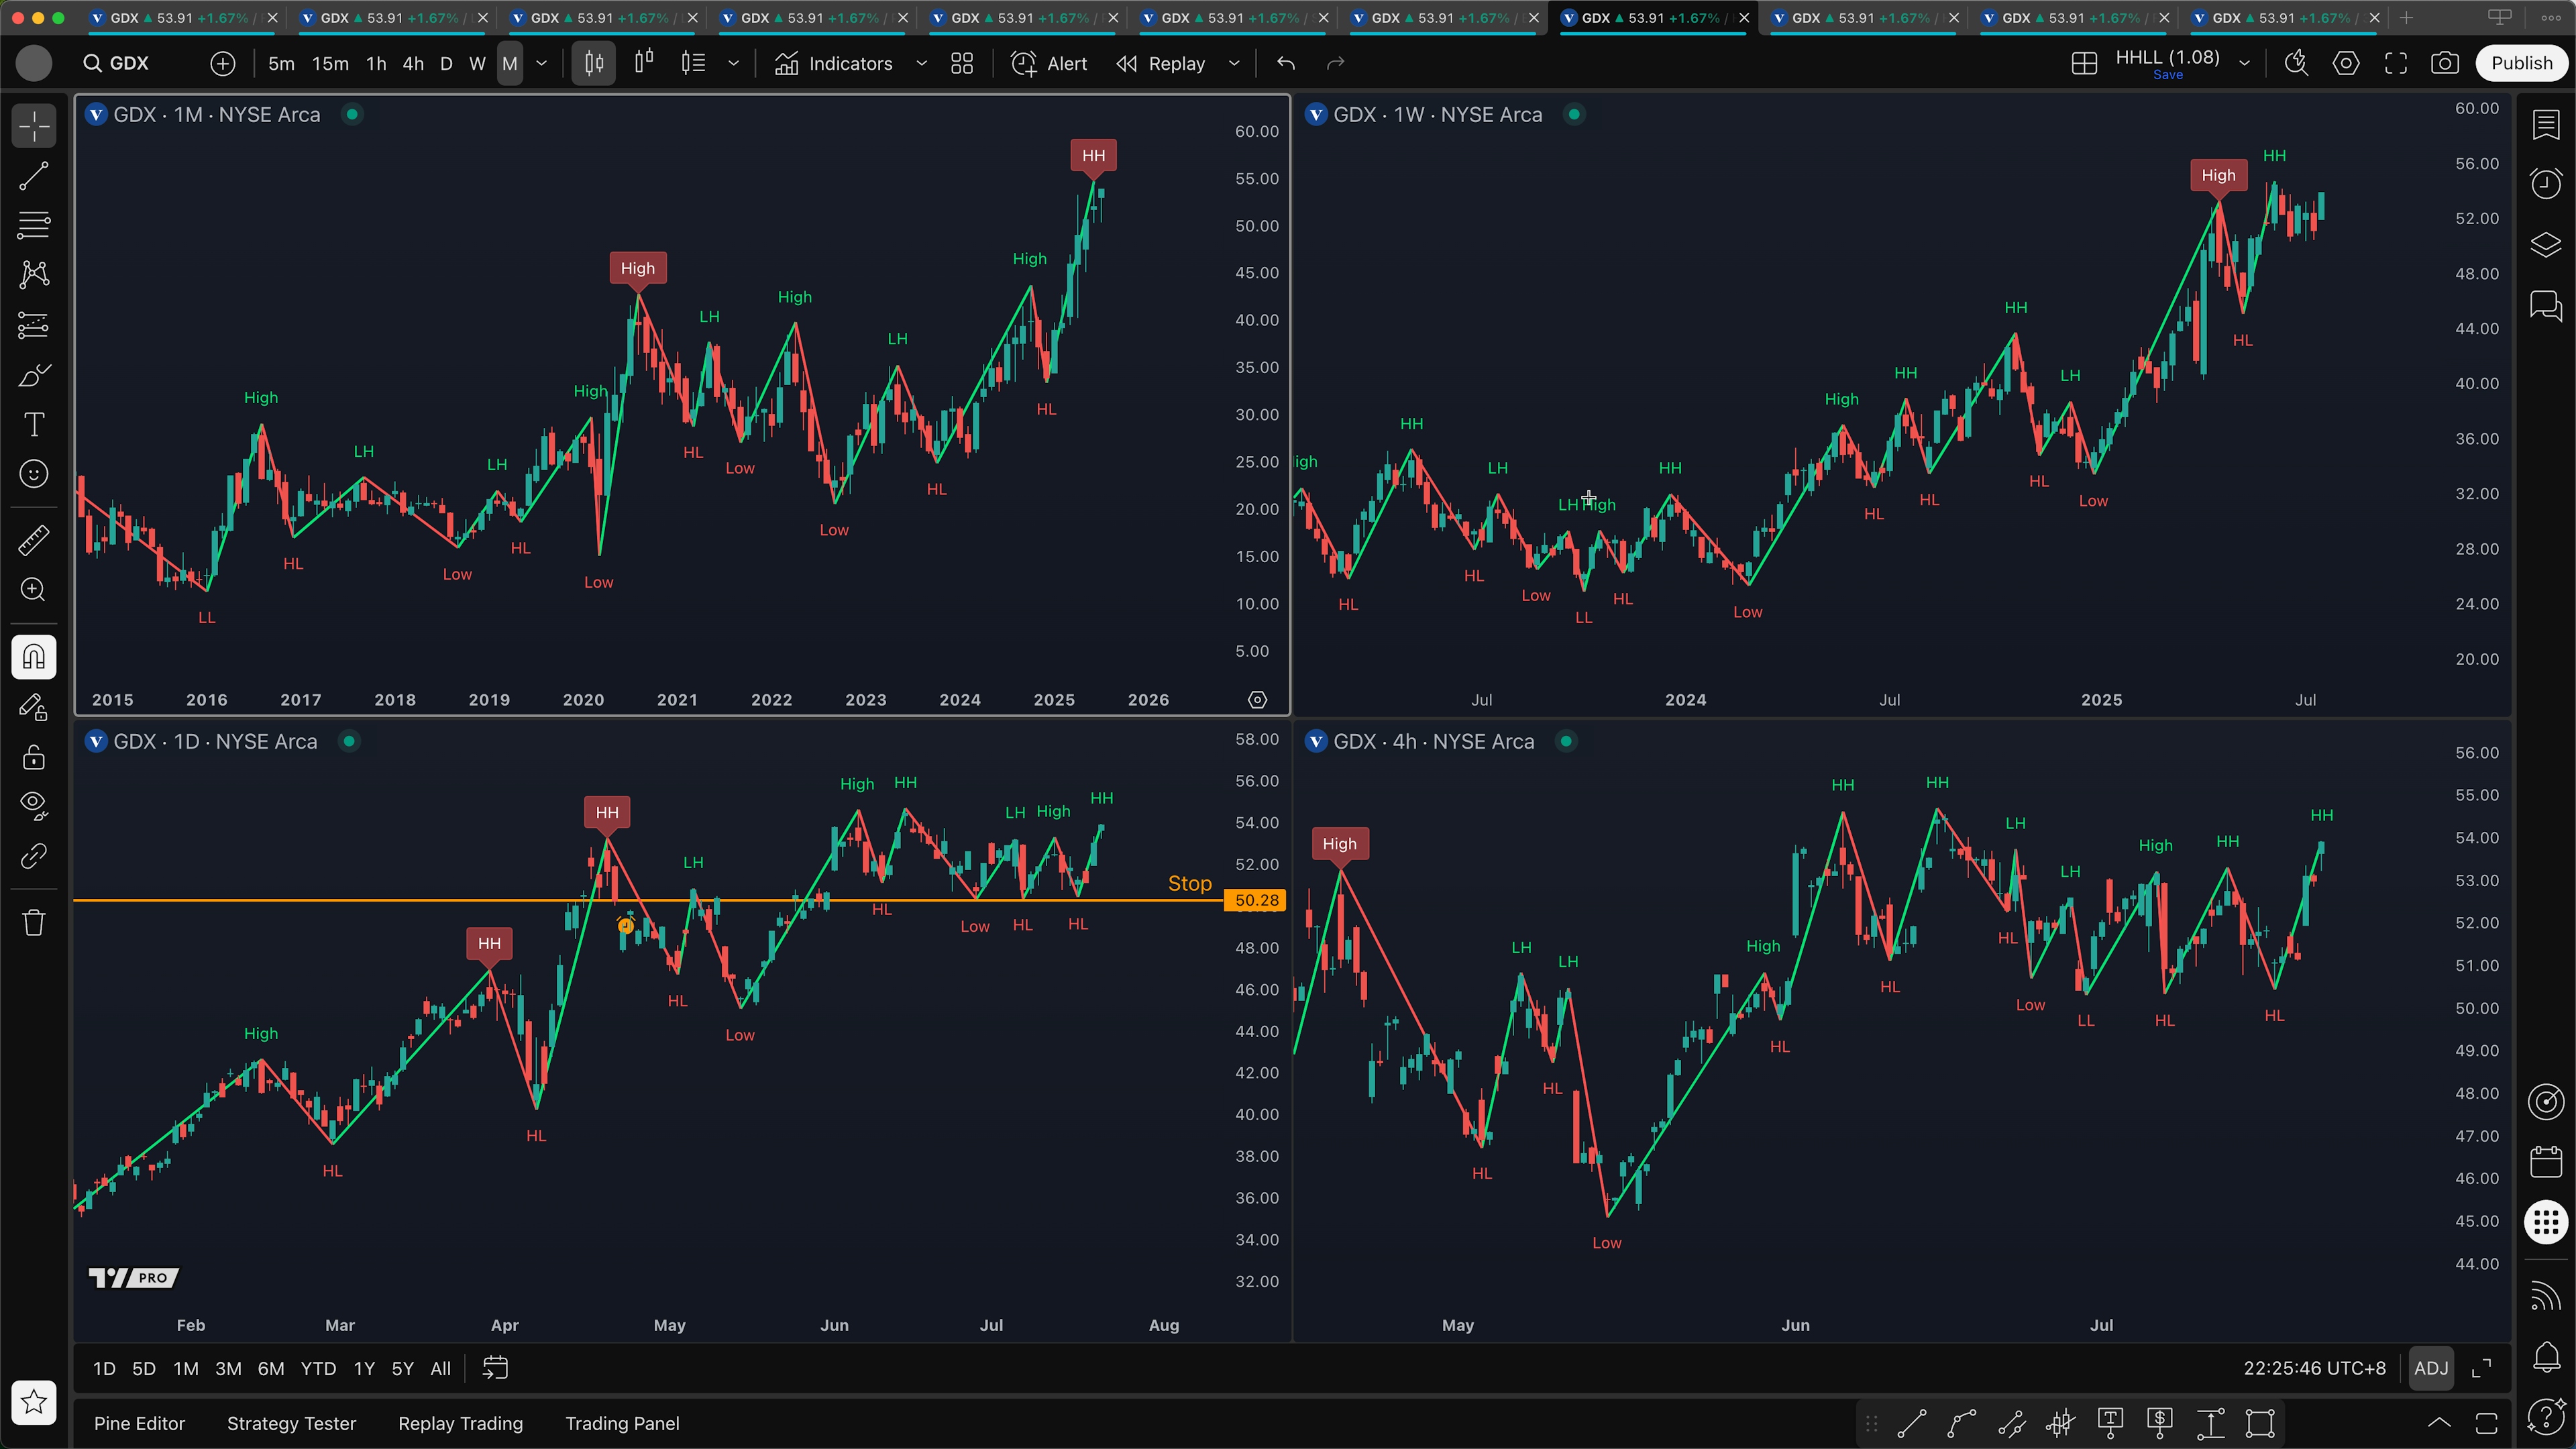Click the Stop line price label 50.28
The width and height of the screenshot is (2576, 1449).
[1256, 900]
